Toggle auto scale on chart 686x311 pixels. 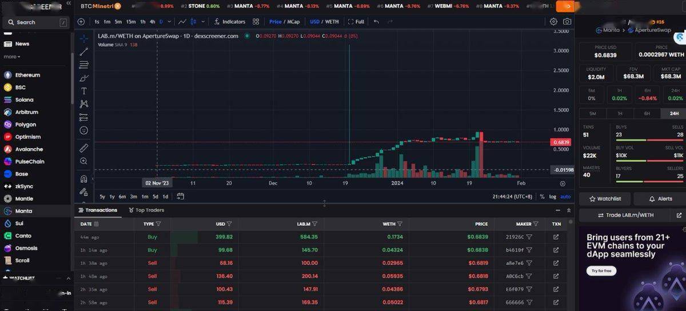565,197
